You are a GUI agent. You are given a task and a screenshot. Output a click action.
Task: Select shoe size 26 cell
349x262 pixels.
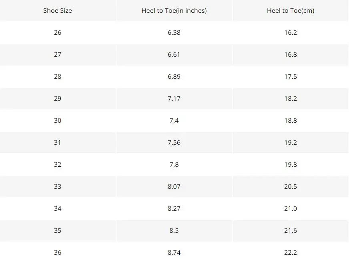57,32
